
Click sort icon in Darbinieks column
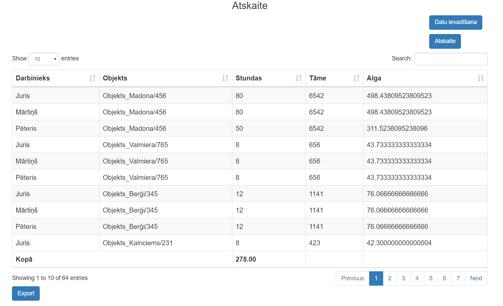coord(92,78)
